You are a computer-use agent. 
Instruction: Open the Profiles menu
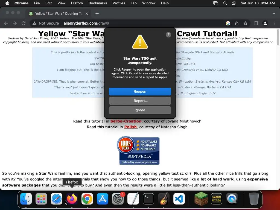(119, 3)
